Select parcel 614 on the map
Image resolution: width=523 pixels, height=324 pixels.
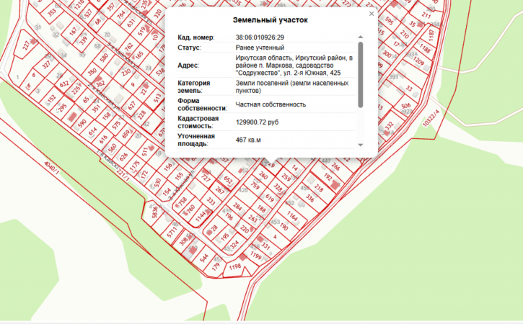pos(93,131)
